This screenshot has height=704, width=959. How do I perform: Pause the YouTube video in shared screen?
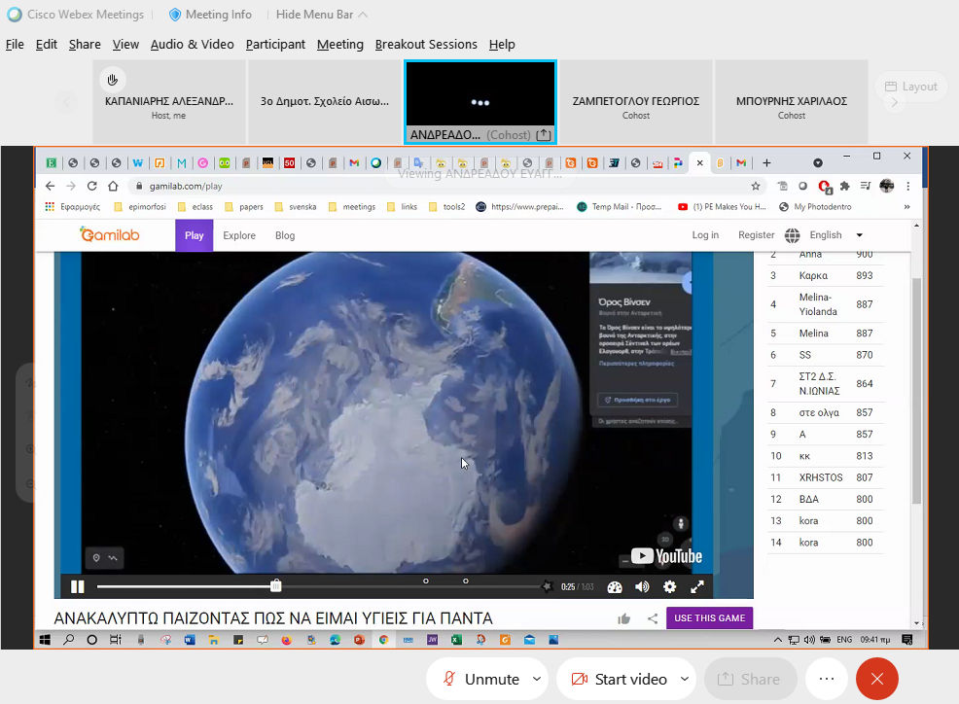78,586
